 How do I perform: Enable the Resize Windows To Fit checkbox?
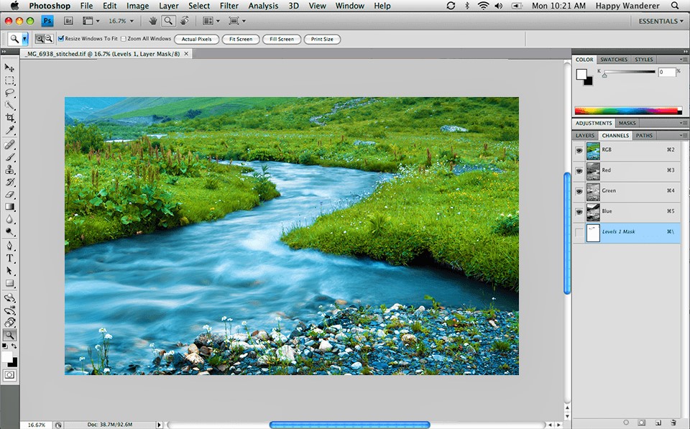(62, 39)
